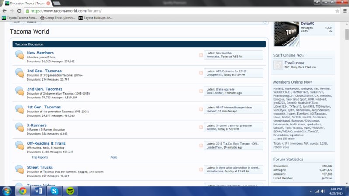The image size is (349, 196).
Task: Open latest thread MPG Estimates for 2016
Action: tap(231, 71)
